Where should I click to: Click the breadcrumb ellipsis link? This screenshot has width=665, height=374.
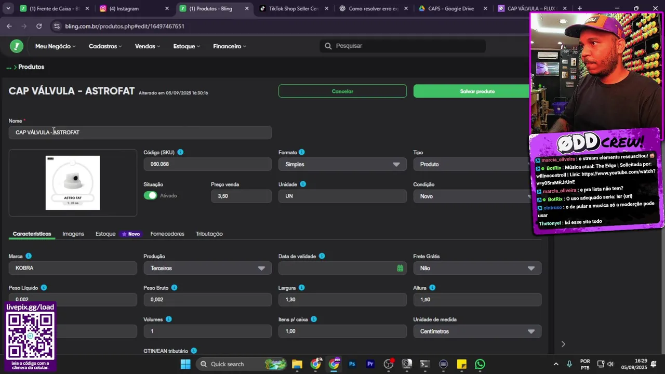coord(9,68)
